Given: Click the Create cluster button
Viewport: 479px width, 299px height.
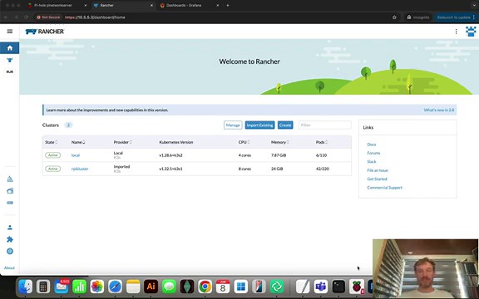Looking at the screenshot, I should pyautogui.click(x=285, y=125).
